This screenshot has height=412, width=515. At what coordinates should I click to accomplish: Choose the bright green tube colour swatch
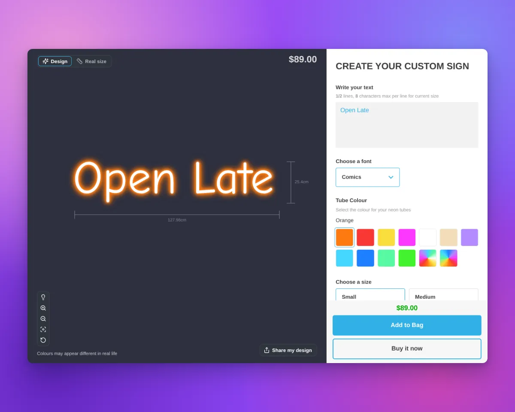pyautogui.click(x=407, y=258)
